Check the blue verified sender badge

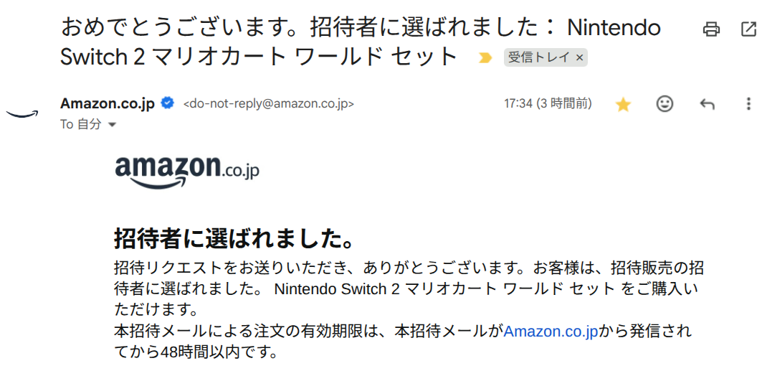click(168, 103)
